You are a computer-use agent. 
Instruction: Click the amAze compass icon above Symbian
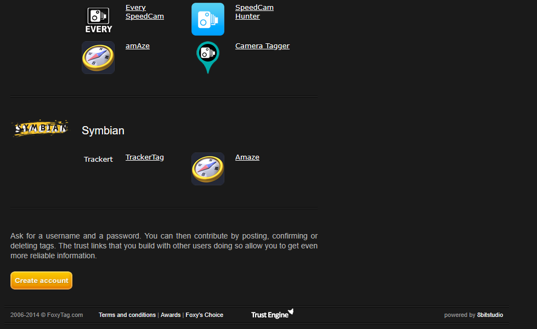click(98, 58)
